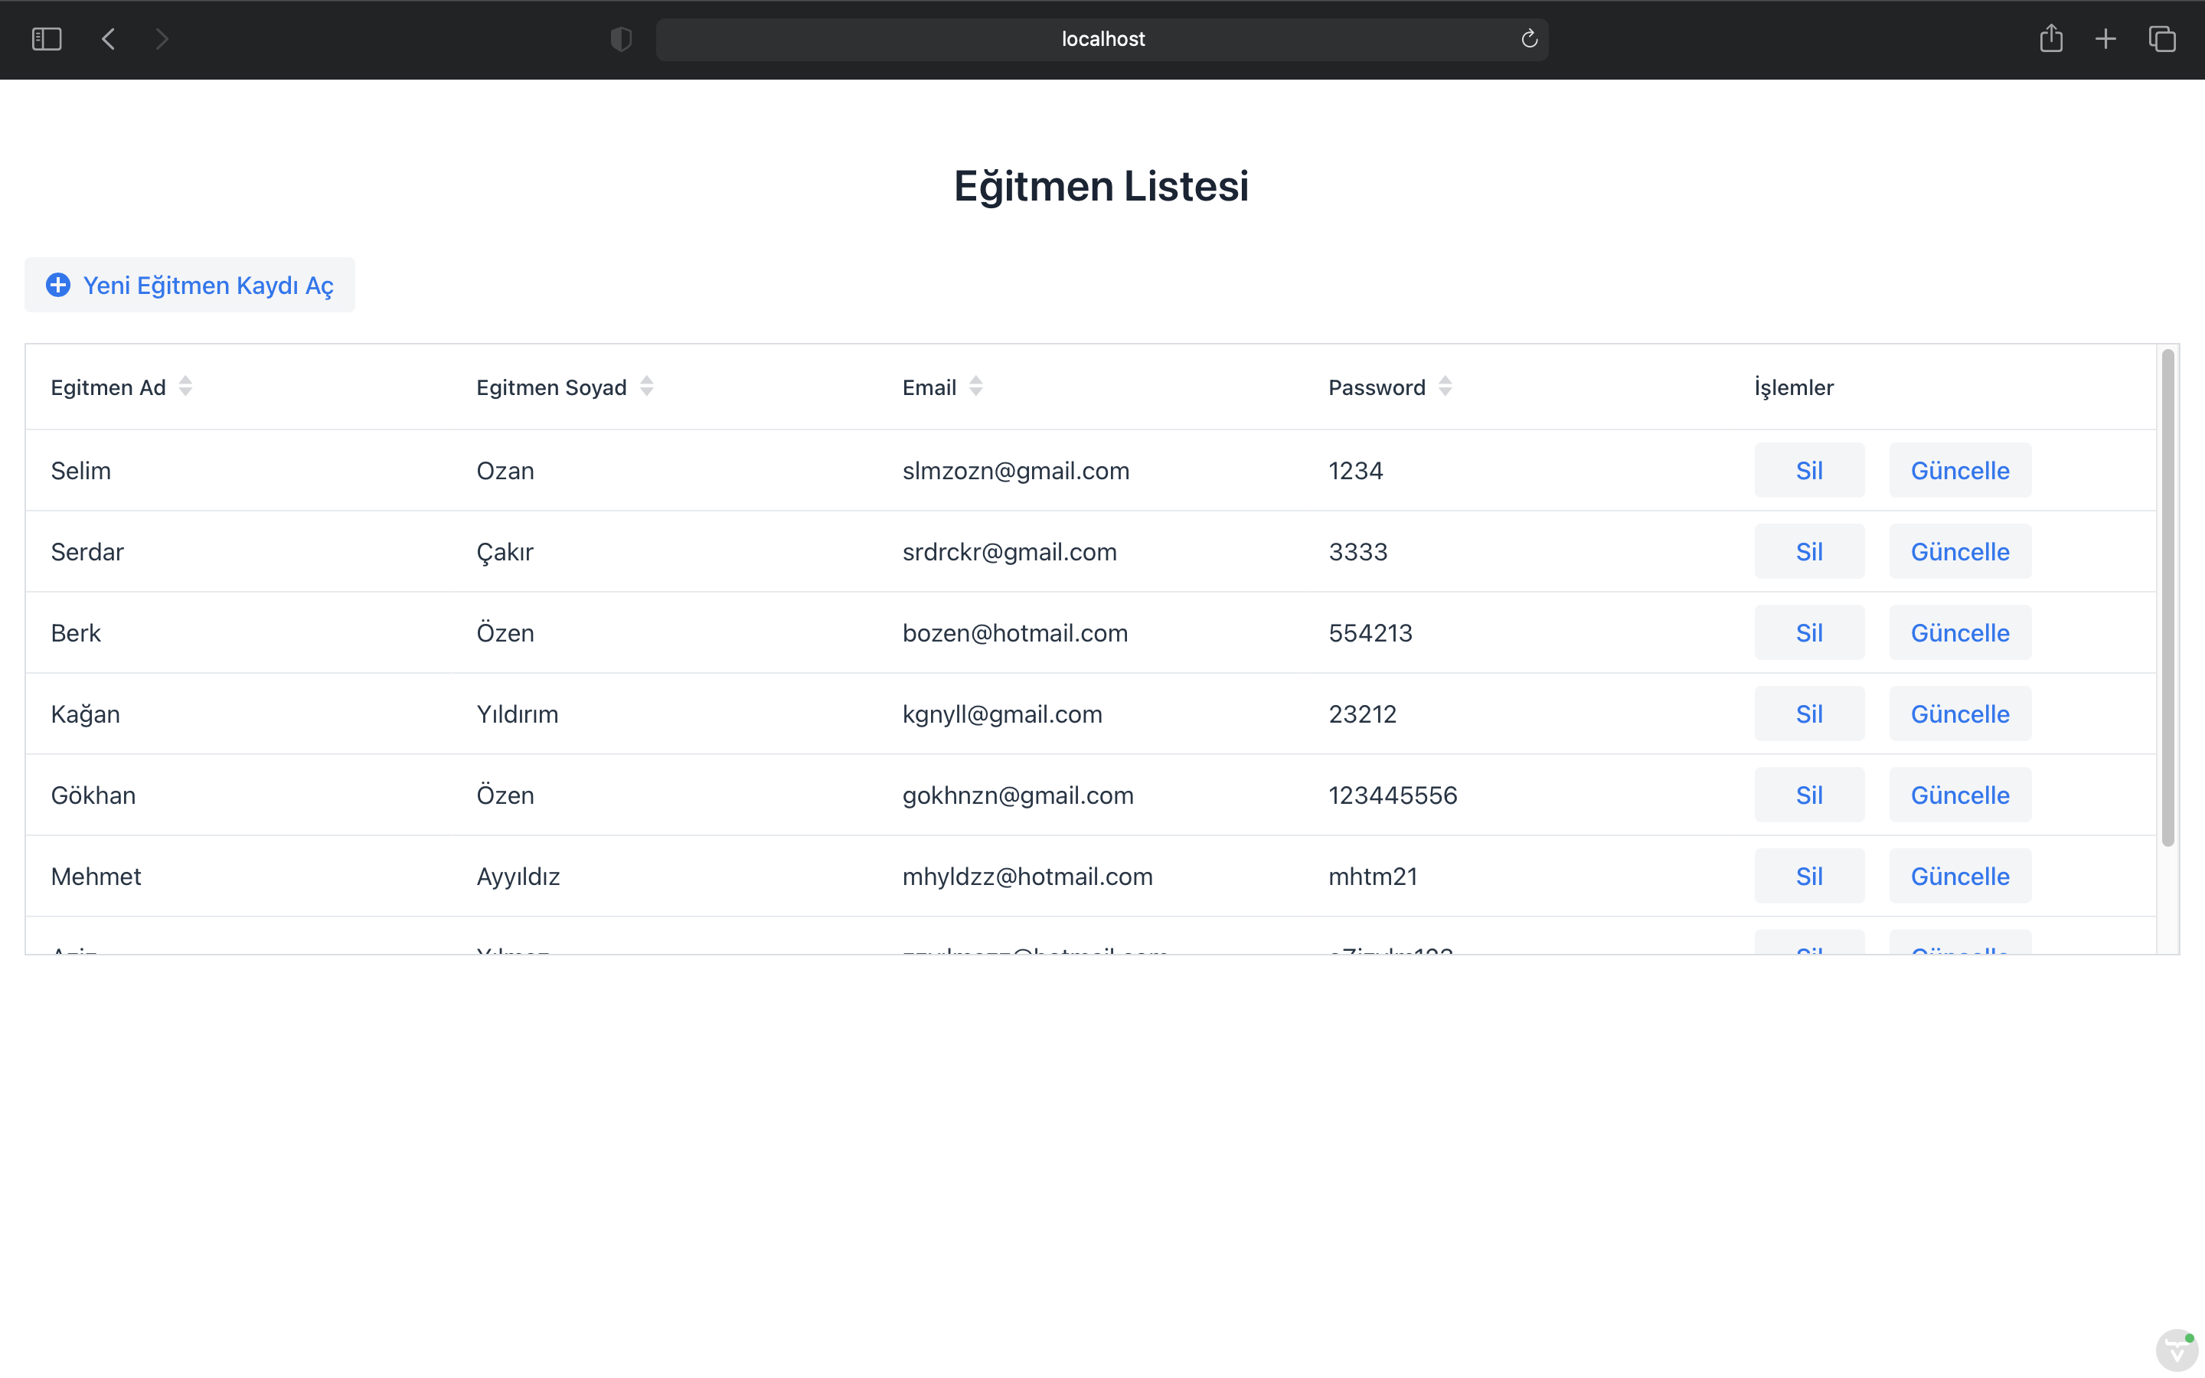Click the Email header sort control
The height and width of the screenshot is (1378, 2205).
[x=976, y=386]
